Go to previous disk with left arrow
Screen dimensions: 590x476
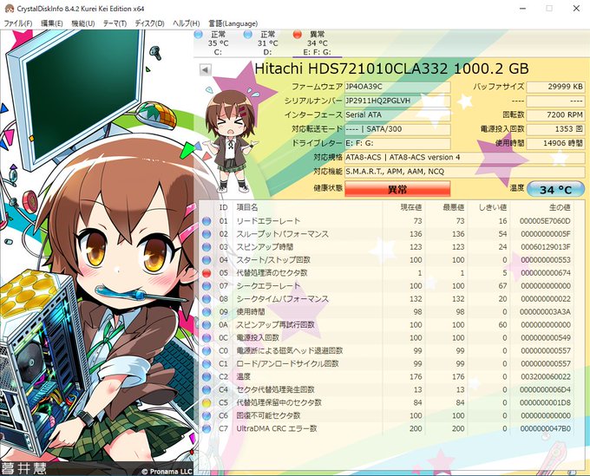coord(205,69)
